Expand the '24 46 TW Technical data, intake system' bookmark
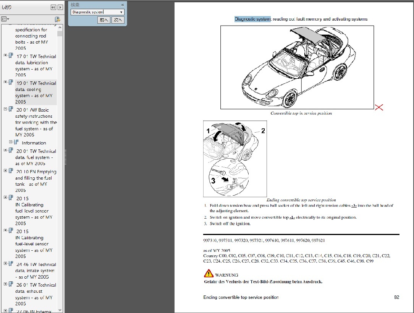This screenshot has width=414, height=313. click(5, 263)
